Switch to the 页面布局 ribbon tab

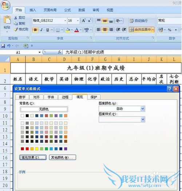tap(50, 10)
